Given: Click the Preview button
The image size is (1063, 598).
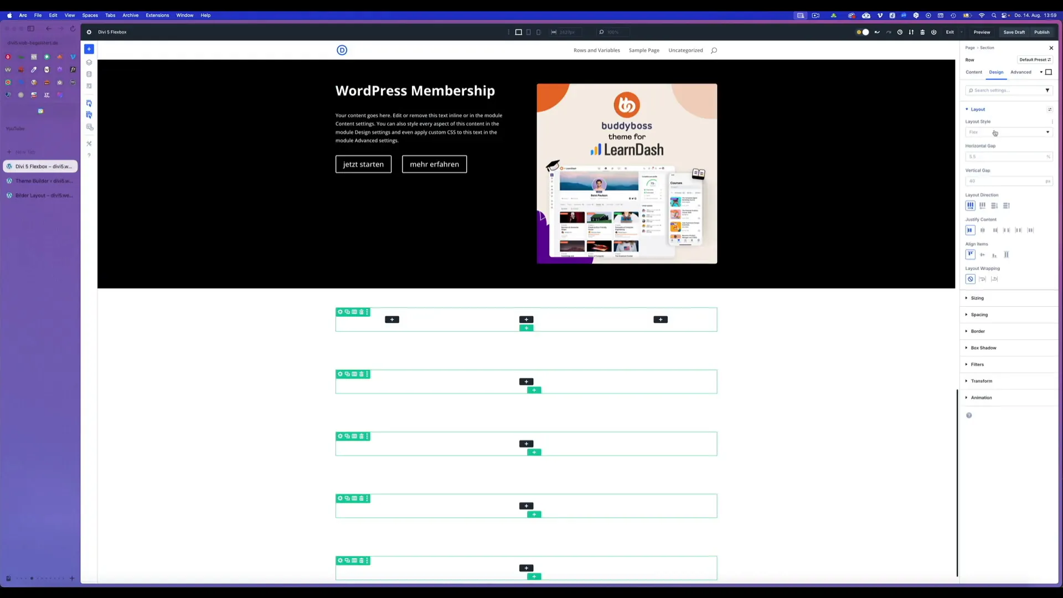Looking at the screenshot, I should click(982, 32).
